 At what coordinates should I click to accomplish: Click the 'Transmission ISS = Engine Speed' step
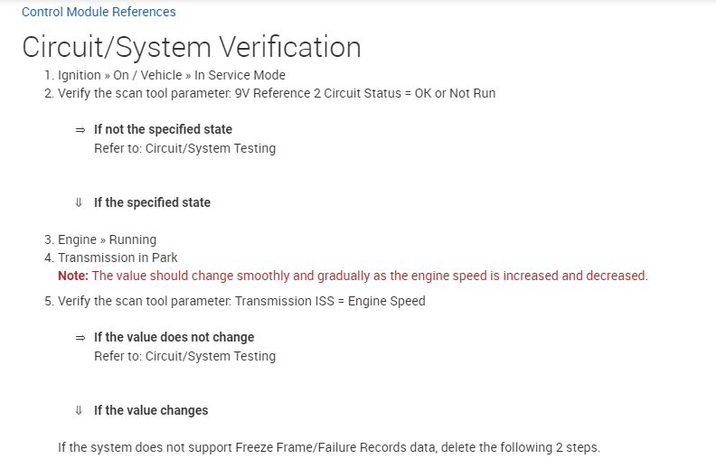pos(240,301)
